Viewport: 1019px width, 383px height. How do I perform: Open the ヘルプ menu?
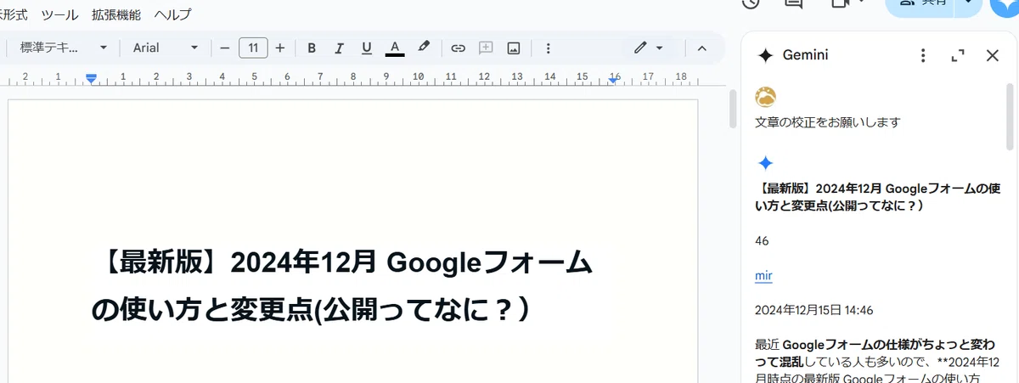tap(172, 14)
